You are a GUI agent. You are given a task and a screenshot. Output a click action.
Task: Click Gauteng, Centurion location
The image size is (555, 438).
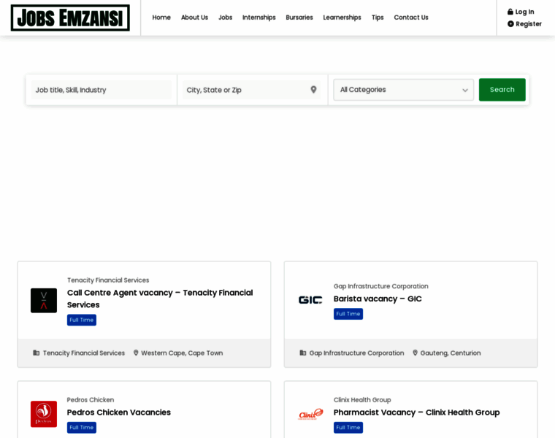click(451, 353)
